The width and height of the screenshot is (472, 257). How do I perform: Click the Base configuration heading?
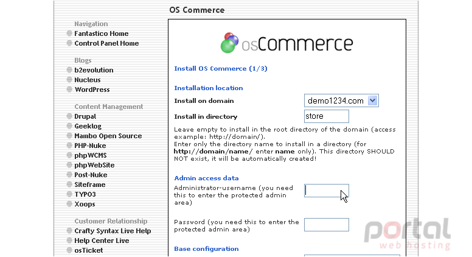206,249
